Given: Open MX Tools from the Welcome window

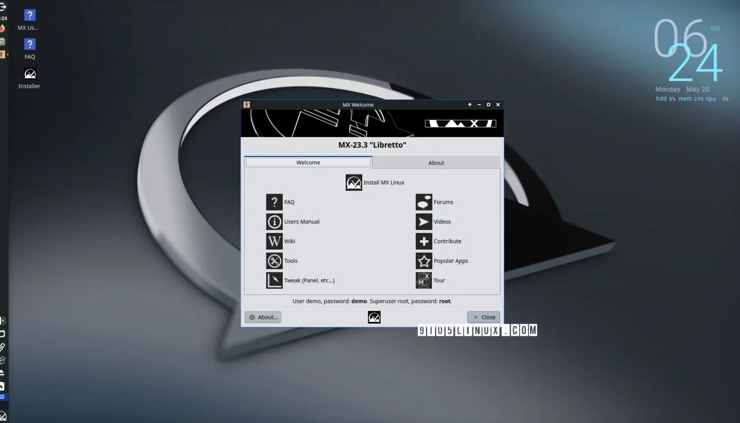Looking at the screenshot, I should coord(282,261).
